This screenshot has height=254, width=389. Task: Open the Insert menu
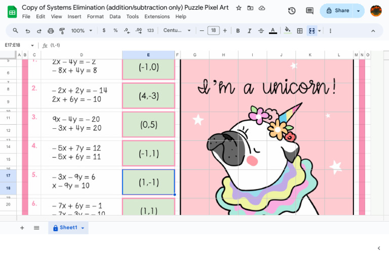(x=74, y=17)
